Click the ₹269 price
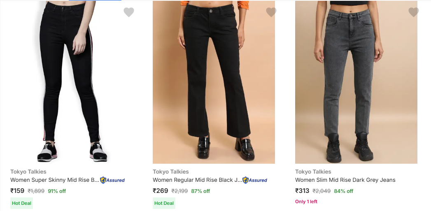Image resolution: width=431 pixels, height=211 pixels. pos(160,191)
